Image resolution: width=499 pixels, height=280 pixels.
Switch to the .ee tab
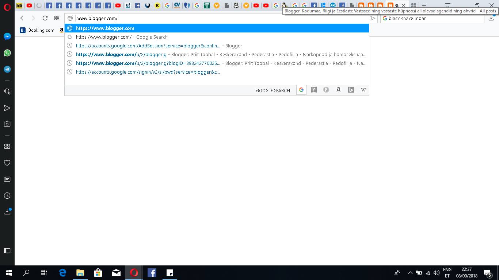[x=332, y=5]
